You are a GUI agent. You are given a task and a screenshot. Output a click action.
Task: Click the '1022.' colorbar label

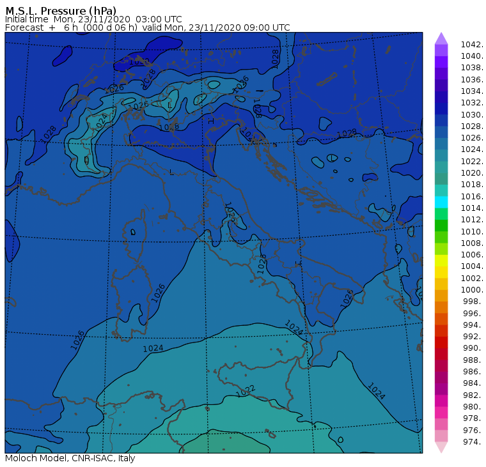pyautogui.click(x=472, y=162)
